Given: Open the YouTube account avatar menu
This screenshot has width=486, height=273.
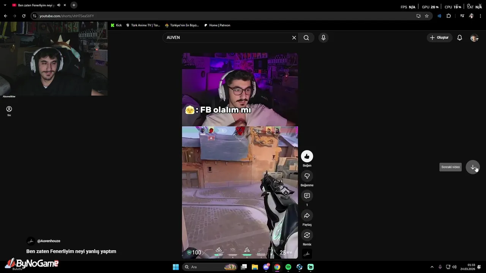Looking at the screenshot, I should [x=474, y=38].
